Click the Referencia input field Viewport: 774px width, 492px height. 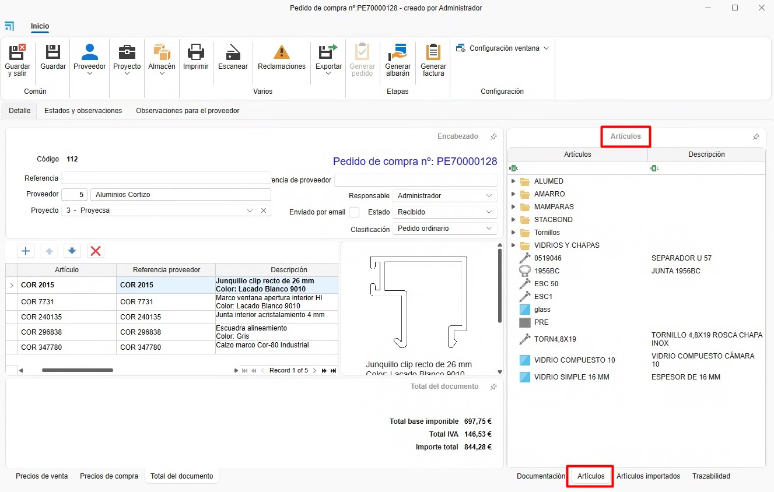[166, 178]
